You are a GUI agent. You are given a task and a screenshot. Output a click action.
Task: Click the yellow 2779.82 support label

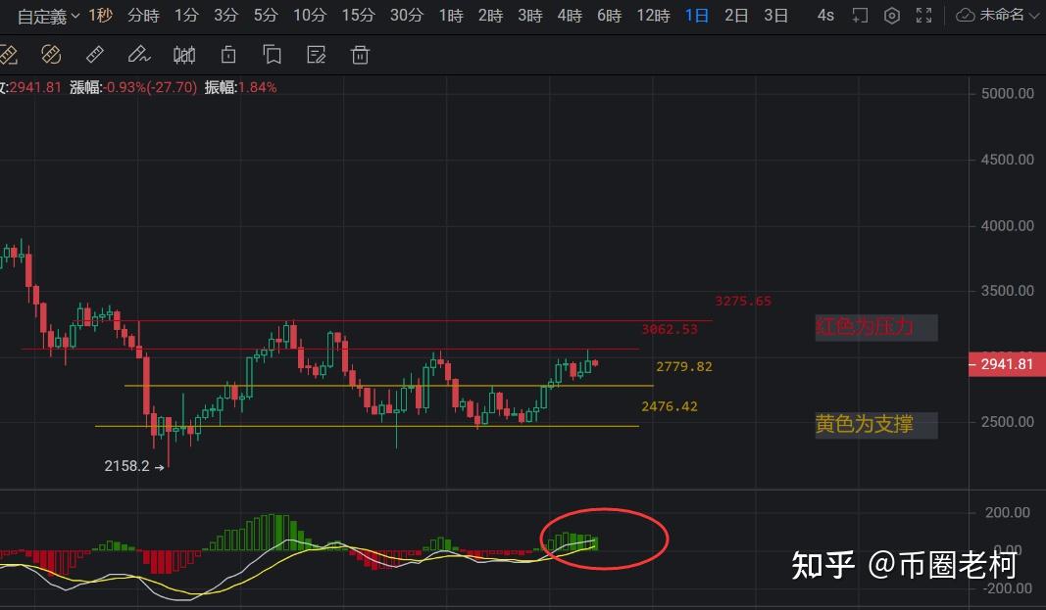[683, 366]
